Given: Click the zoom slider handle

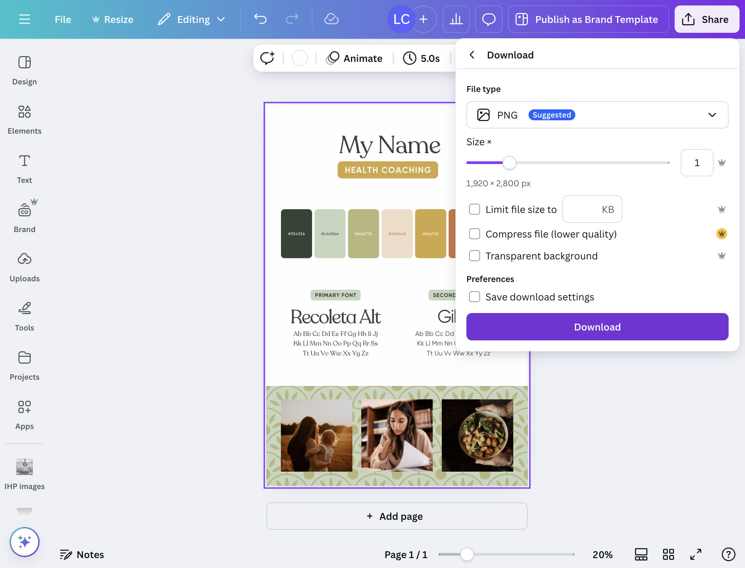Looking at the screenshot, I should click(x=467, y=554).
